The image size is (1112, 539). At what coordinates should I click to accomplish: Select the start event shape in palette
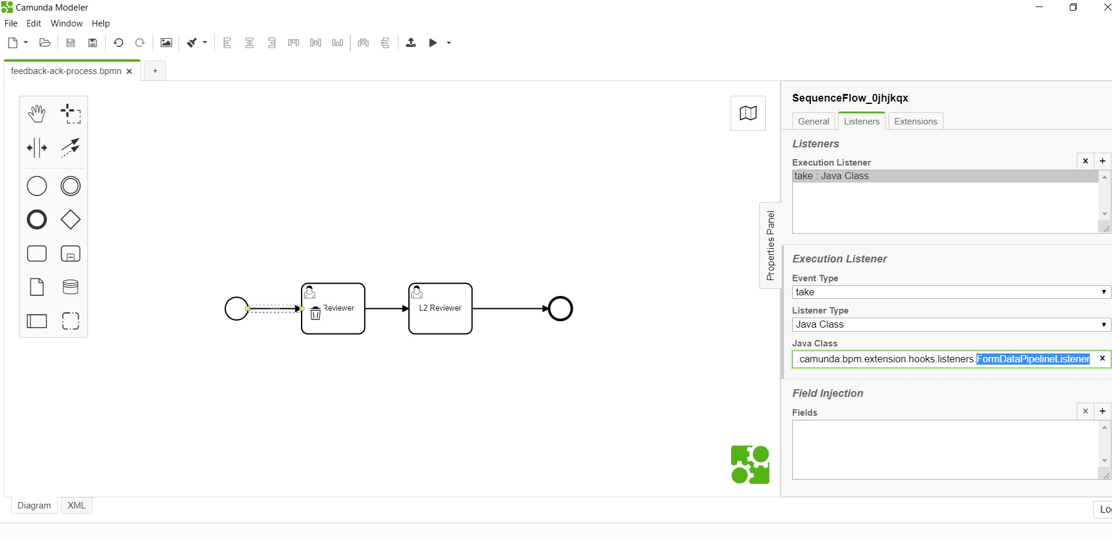click(x=37, y=186)
